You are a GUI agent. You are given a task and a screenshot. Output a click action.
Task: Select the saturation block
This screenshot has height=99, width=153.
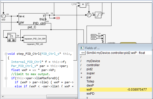click(98, 15)
